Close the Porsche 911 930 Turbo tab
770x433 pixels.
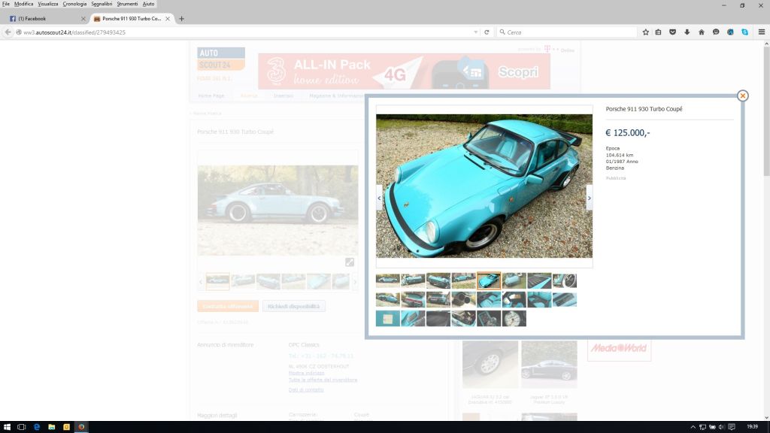point(168,19)
